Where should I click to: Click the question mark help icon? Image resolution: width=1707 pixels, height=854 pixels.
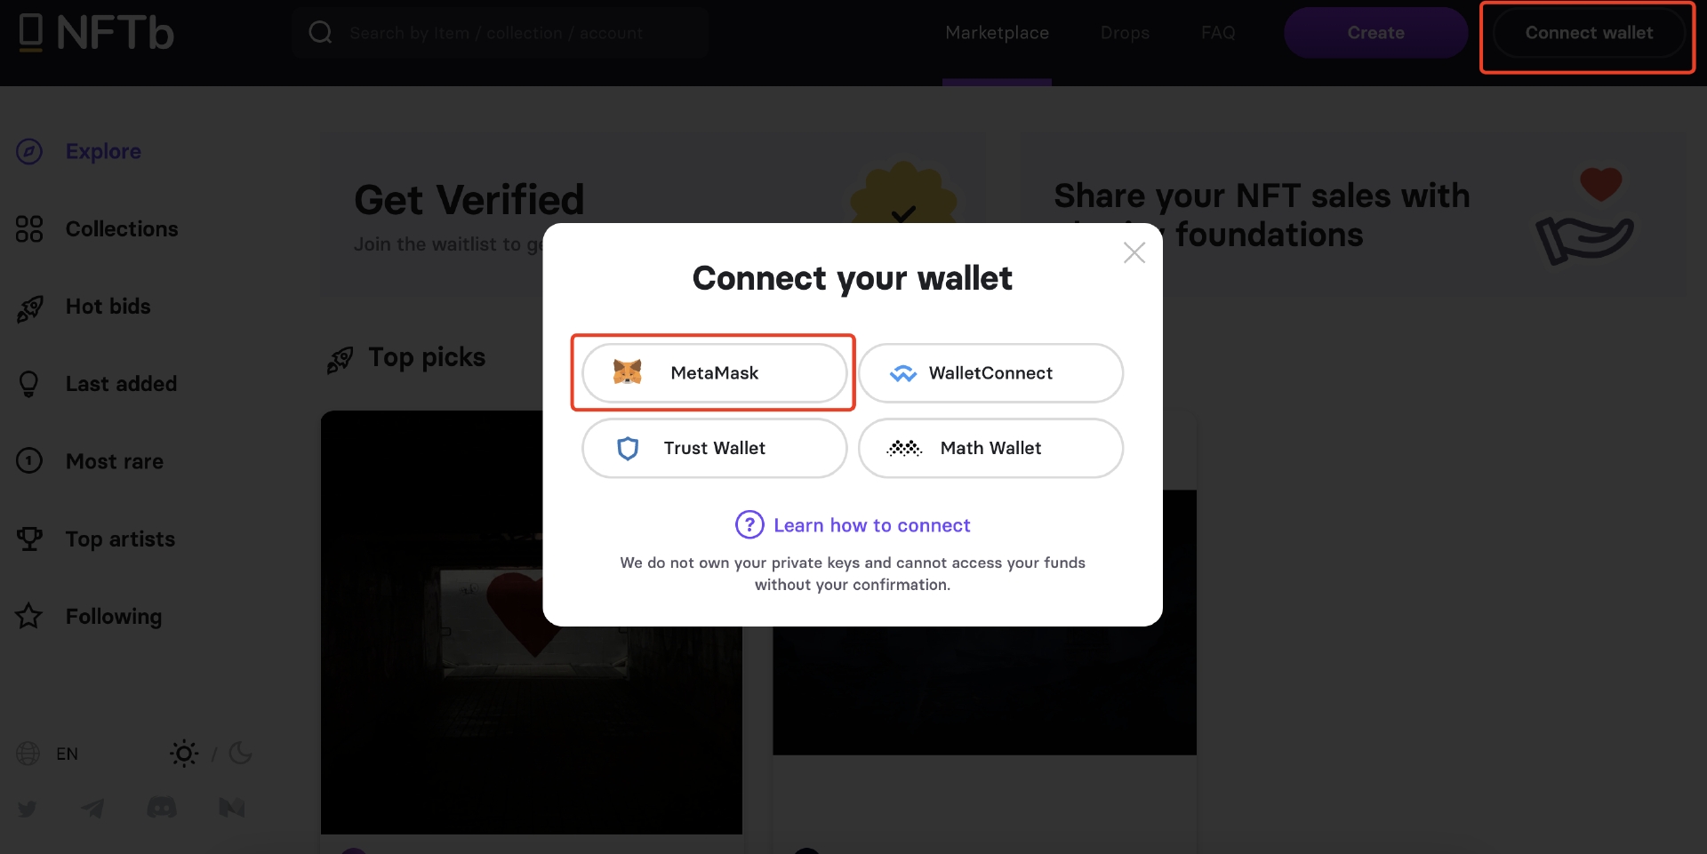click(x=749, y=525)
